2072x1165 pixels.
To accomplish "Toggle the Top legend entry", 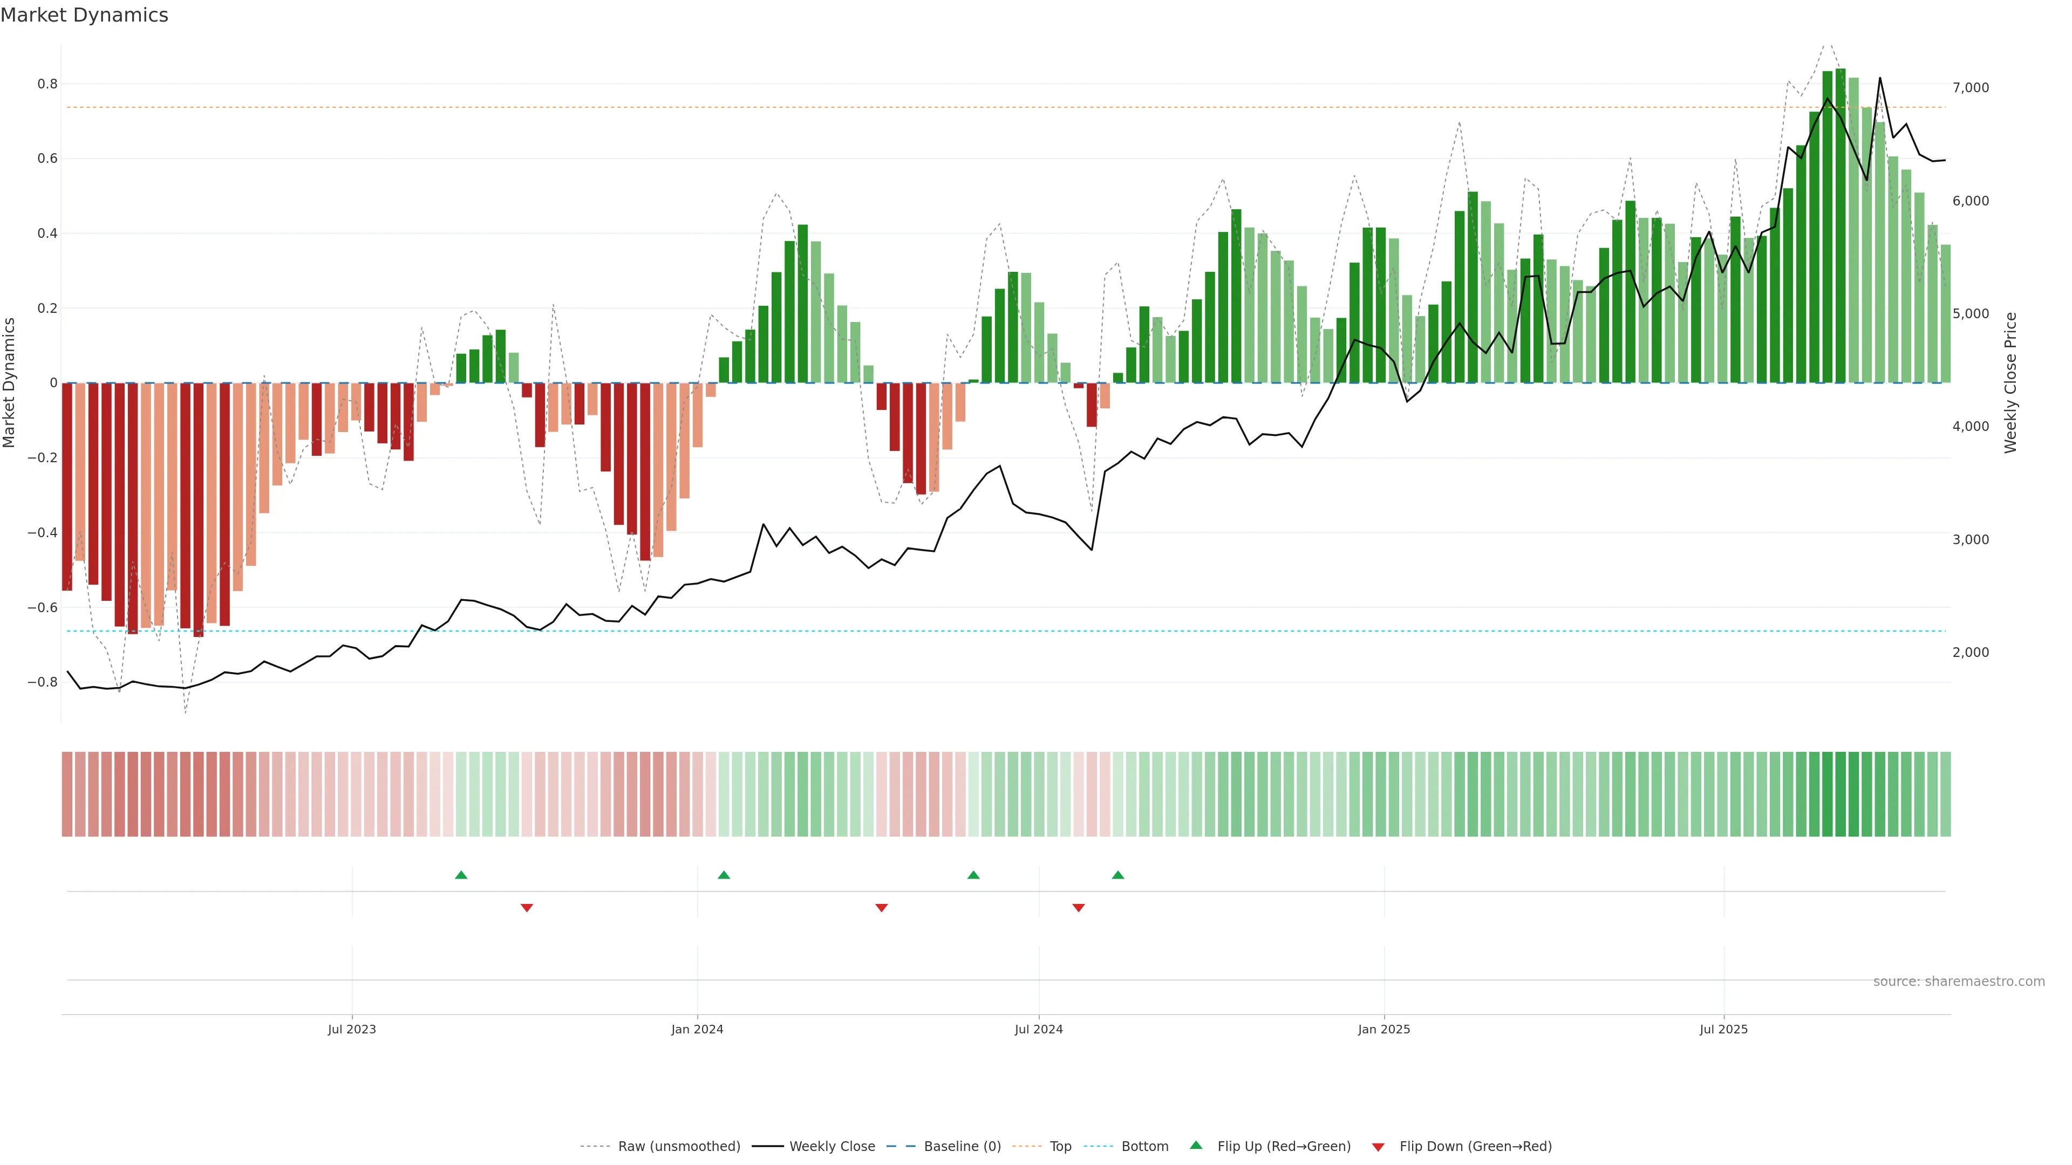I will [x=1060, y=1146].
